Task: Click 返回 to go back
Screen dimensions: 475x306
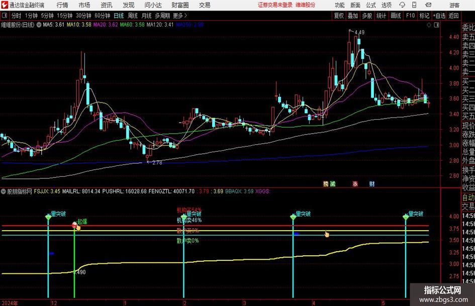Action: pos(453,16)
